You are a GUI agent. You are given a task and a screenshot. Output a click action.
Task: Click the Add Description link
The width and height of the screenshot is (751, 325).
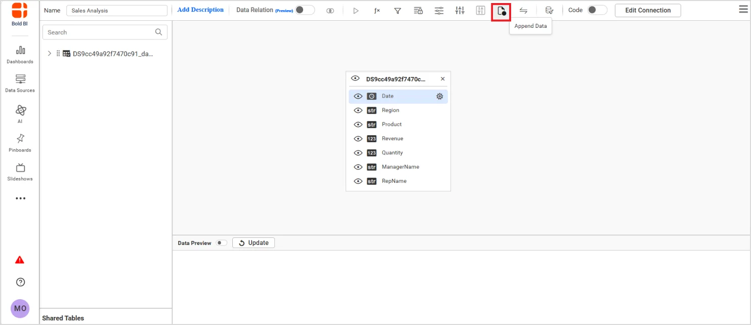tap(200, 10)
